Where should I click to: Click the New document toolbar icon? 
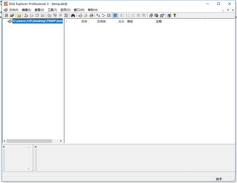pyautogui.click(x=6, y=15)
